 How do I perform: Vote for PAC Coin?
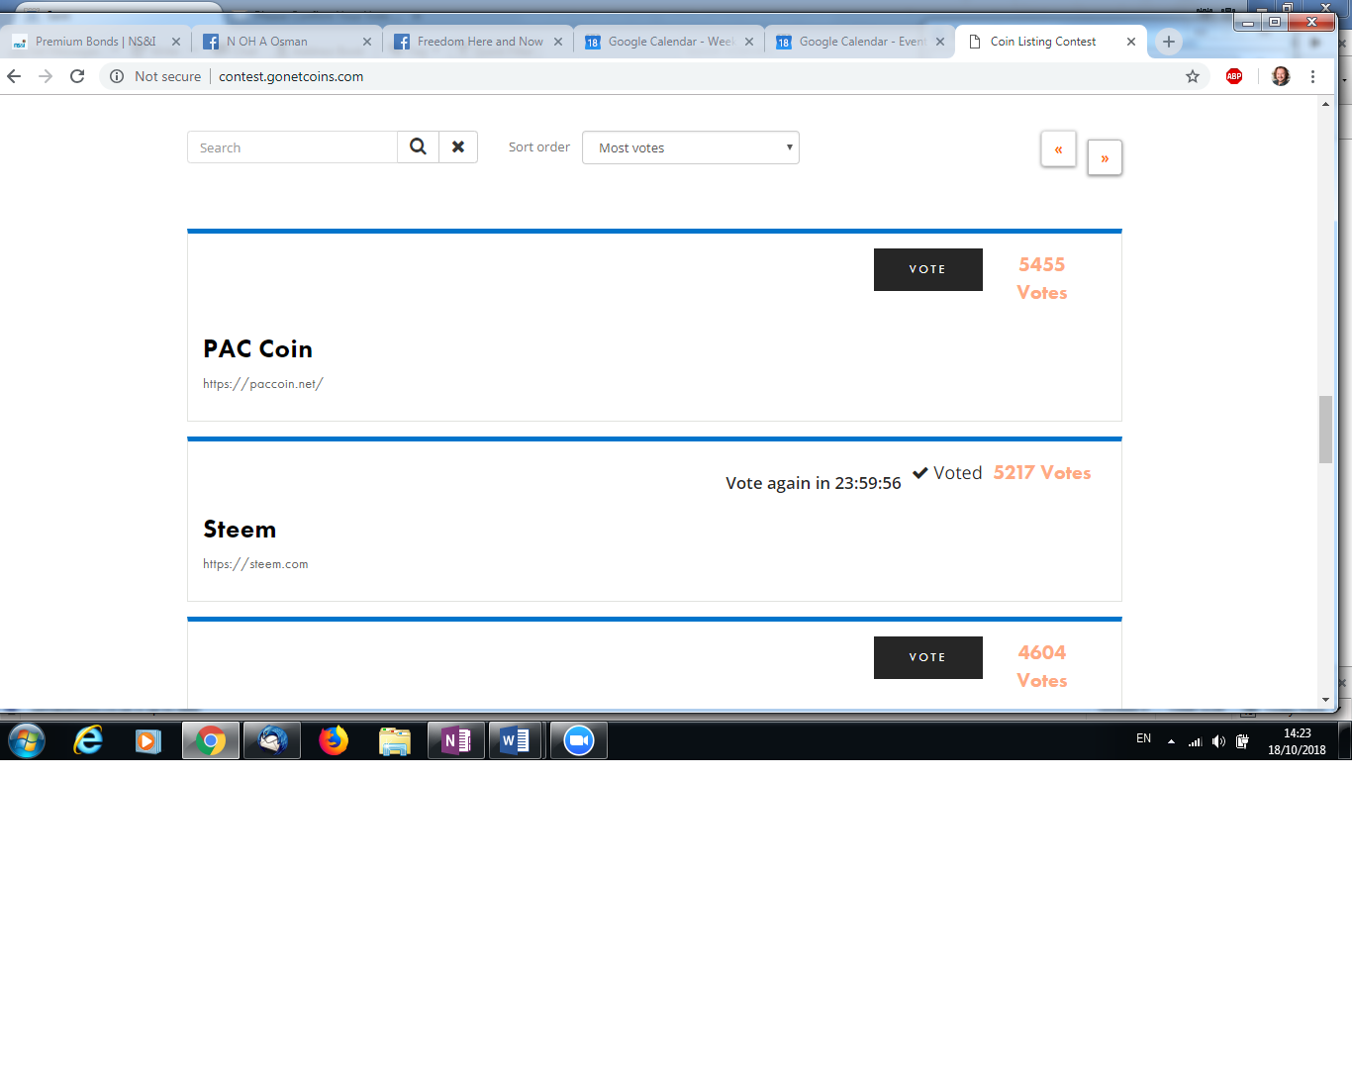(928, 269)
